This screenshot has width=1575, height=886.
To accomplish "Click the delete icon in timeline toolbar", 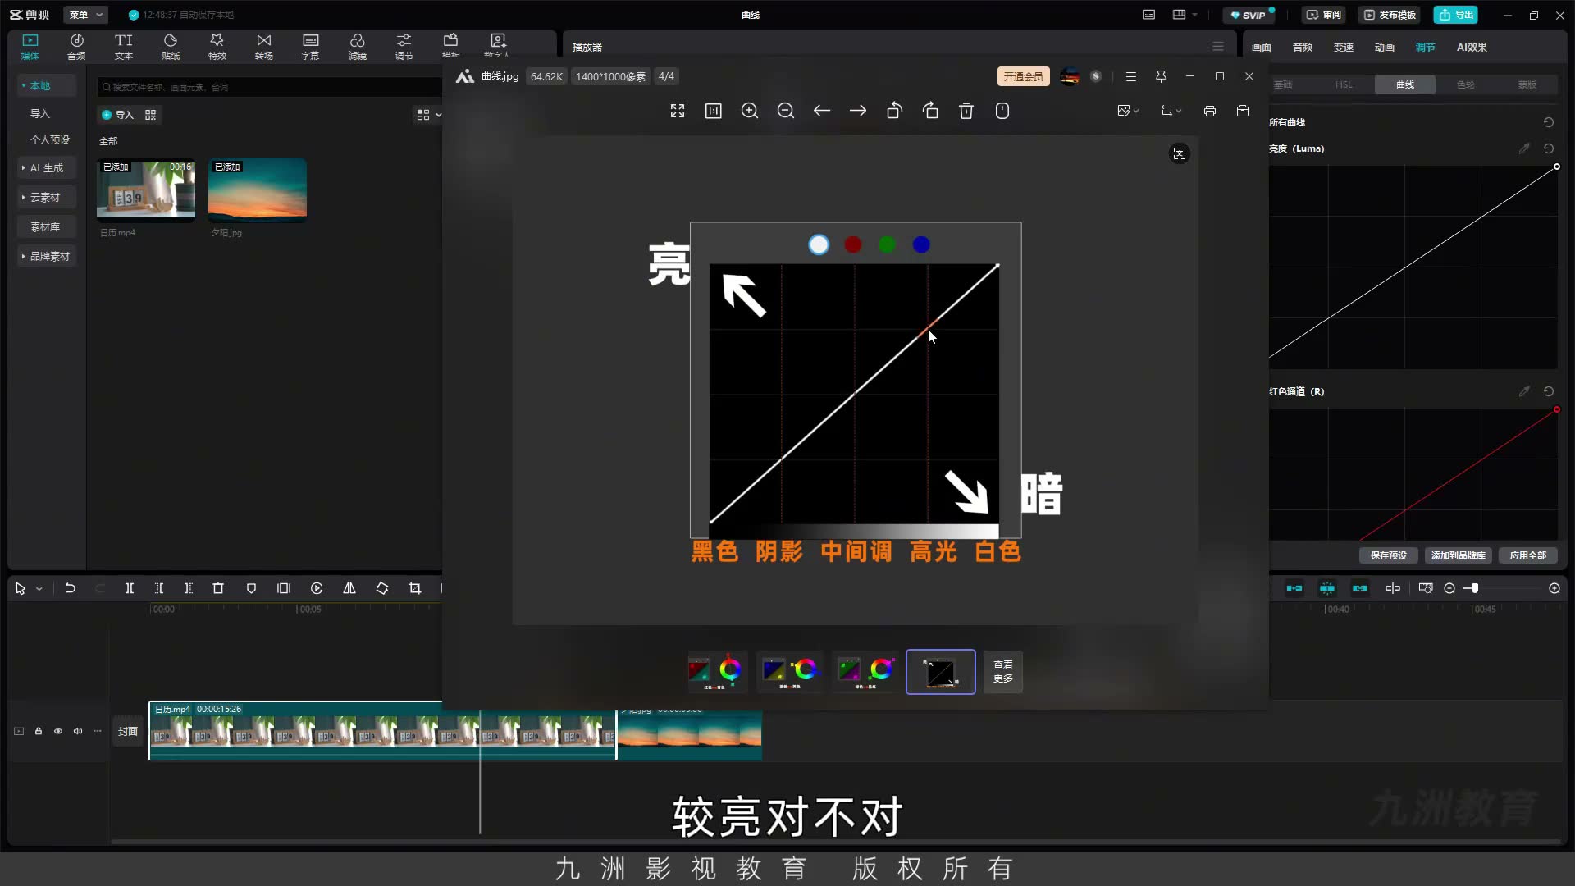I will [218, 588].
